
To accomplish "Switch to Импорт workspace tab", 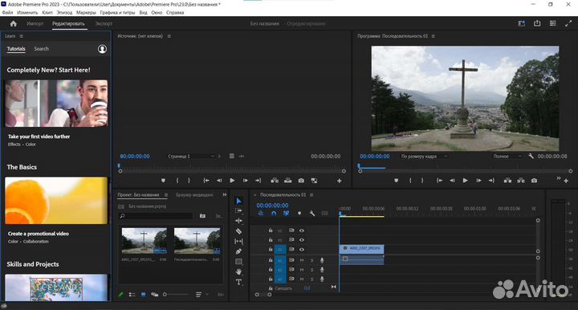I will click(x=35, y=23).
